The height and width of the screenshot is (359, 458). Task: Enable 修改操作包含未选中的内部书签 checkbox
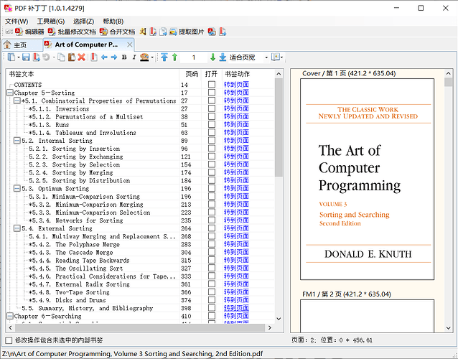point(9,340)
